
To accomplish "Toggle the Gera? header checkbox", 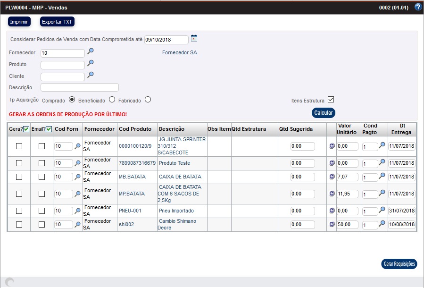I will (26, 129).
